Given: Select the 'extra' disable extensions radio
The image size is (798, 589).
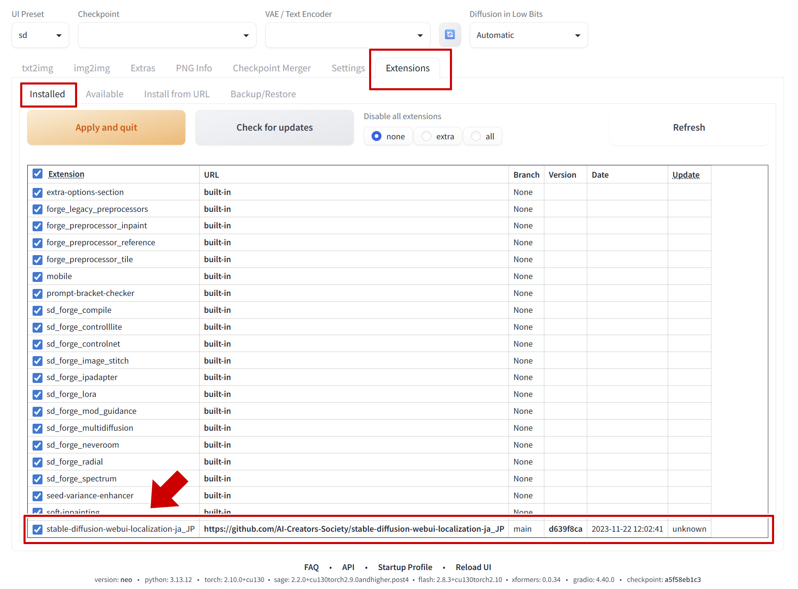Looking at the screenshot, I should pyautogui.click(x=427, y=136).
